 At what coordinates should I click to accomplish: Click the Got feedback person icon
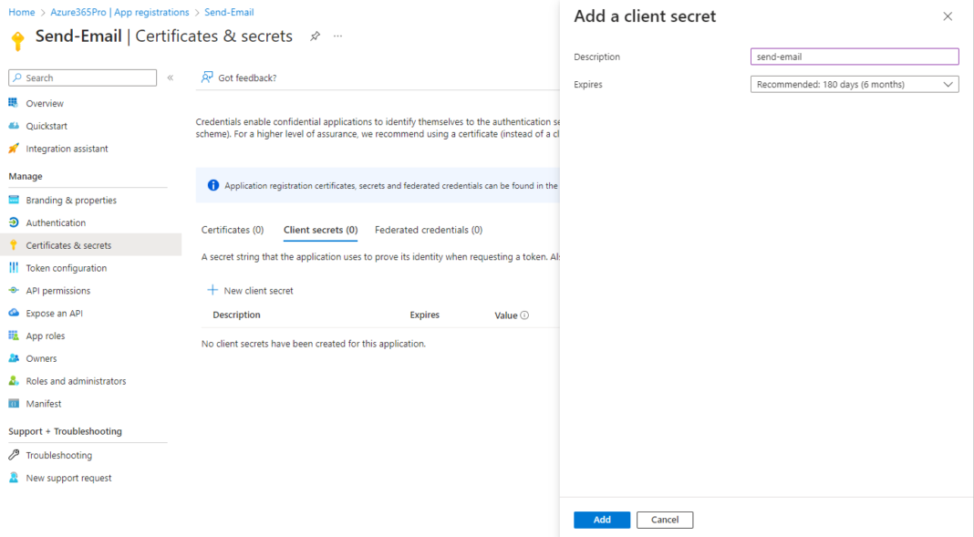pyautogui.click(x=207, y=77)
